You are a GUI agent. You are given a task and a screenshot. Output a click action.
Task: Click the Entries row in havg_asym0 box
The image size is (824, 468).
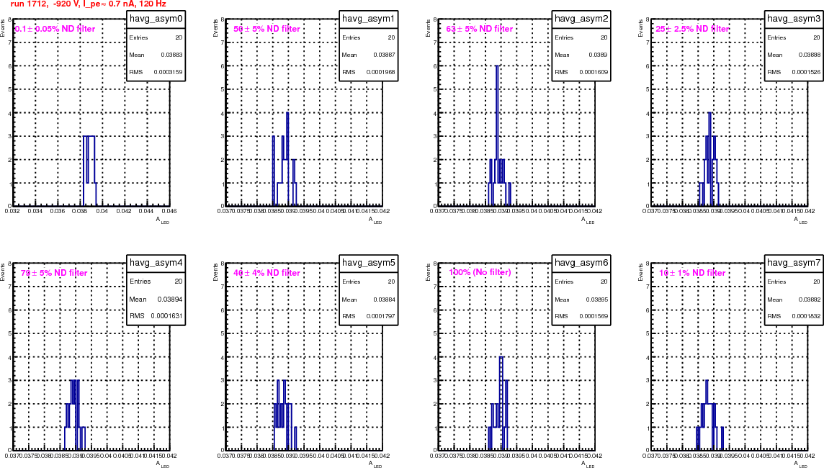coord(156,37)
